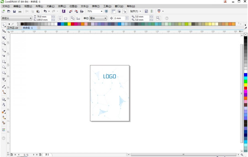Open the 工具(O) menu
248x157 pixels.
click(x=107, y=6)
